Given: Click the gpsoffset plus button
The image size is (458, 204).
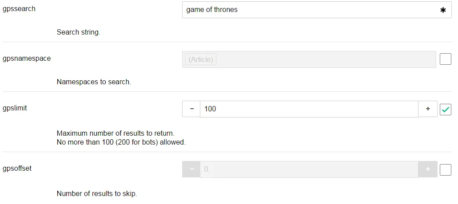Looking at the screenshot, I should 428,169.
